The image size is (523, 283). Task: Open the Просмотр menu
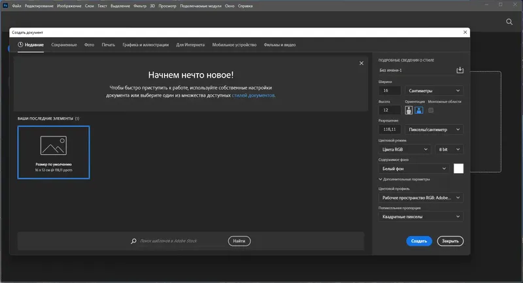[167, 6]
